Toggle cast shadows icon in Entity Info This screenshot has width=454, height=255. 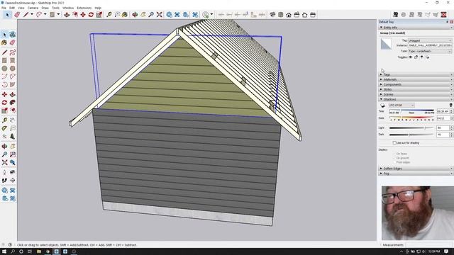427,57
